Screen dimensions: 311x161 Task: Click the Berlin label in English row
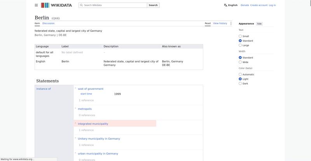(x=65, y=61)
